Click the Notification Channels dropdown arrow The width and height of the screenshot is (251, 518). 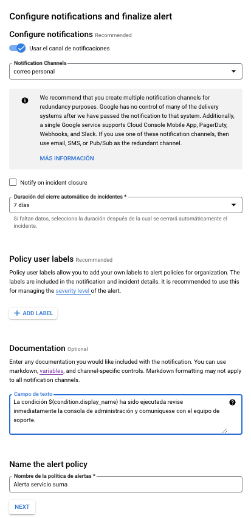click(233, 72)
